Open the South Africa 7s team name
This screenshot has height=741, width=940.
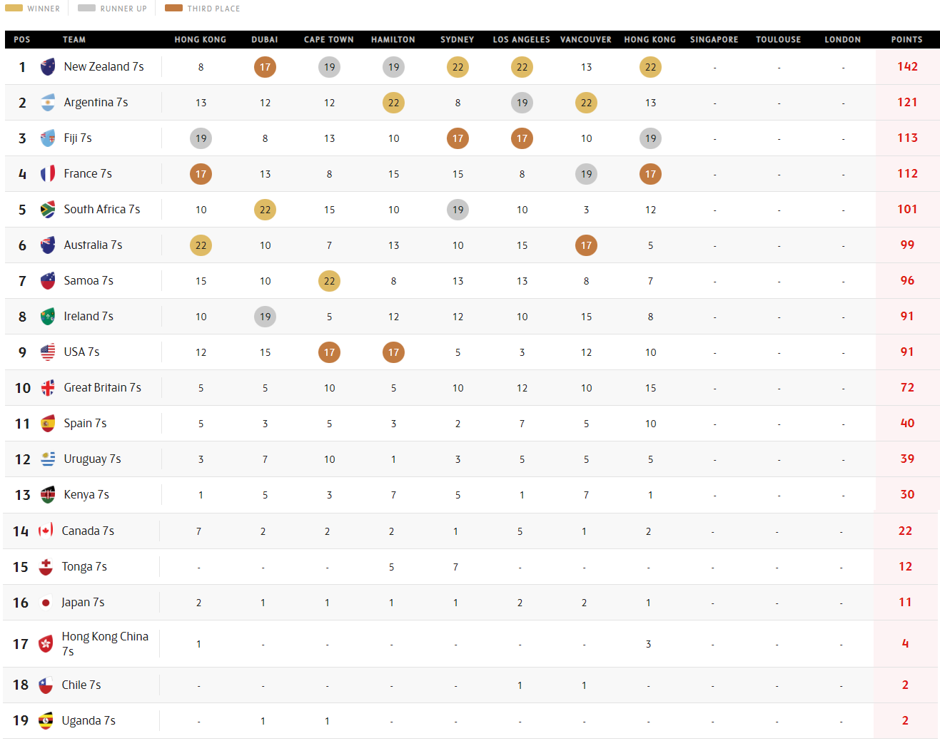[x=102, y=209]
